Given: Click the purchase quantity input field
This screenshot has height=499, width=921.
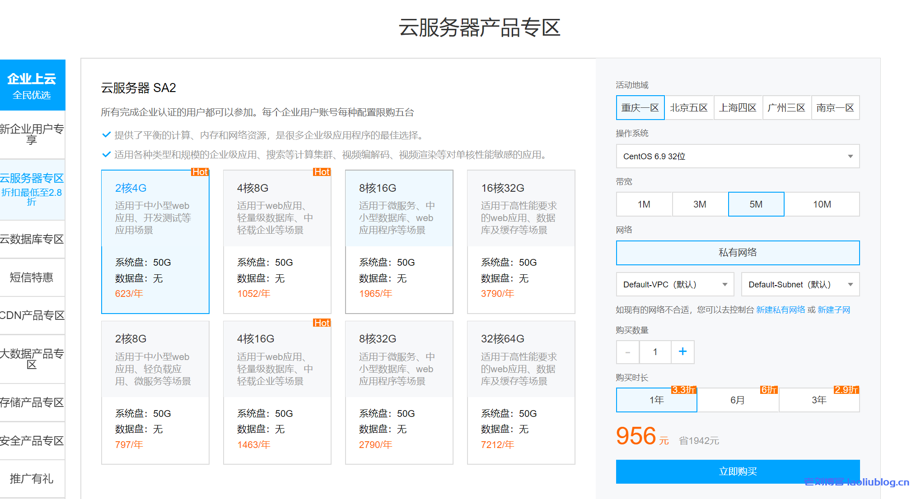Looking at the screenshot, I should coord(655,352).
